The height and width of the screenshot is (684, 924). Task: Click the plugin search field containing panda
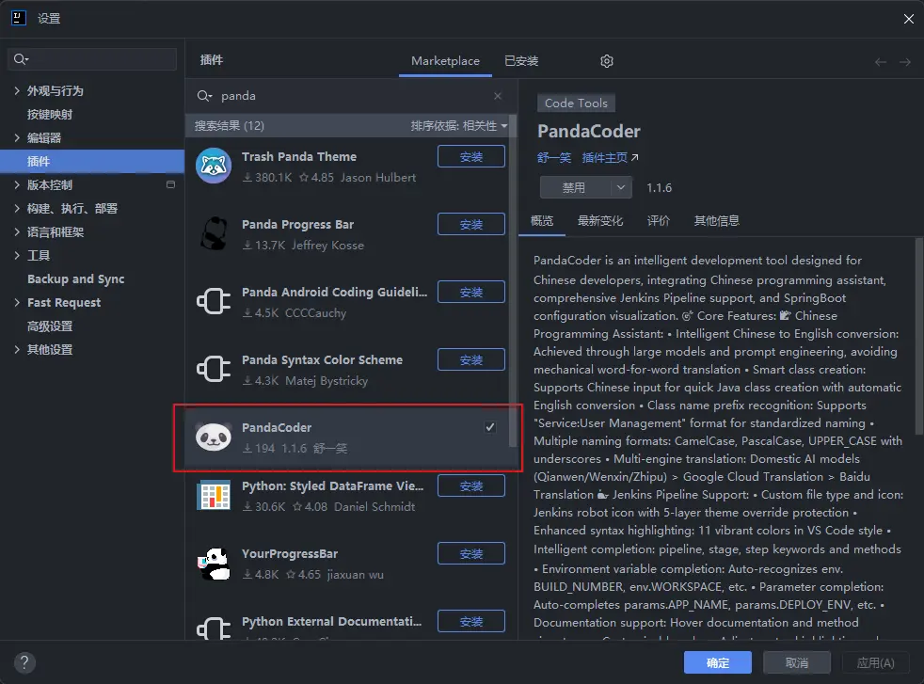pyautogui.click(x=351, y=95)
